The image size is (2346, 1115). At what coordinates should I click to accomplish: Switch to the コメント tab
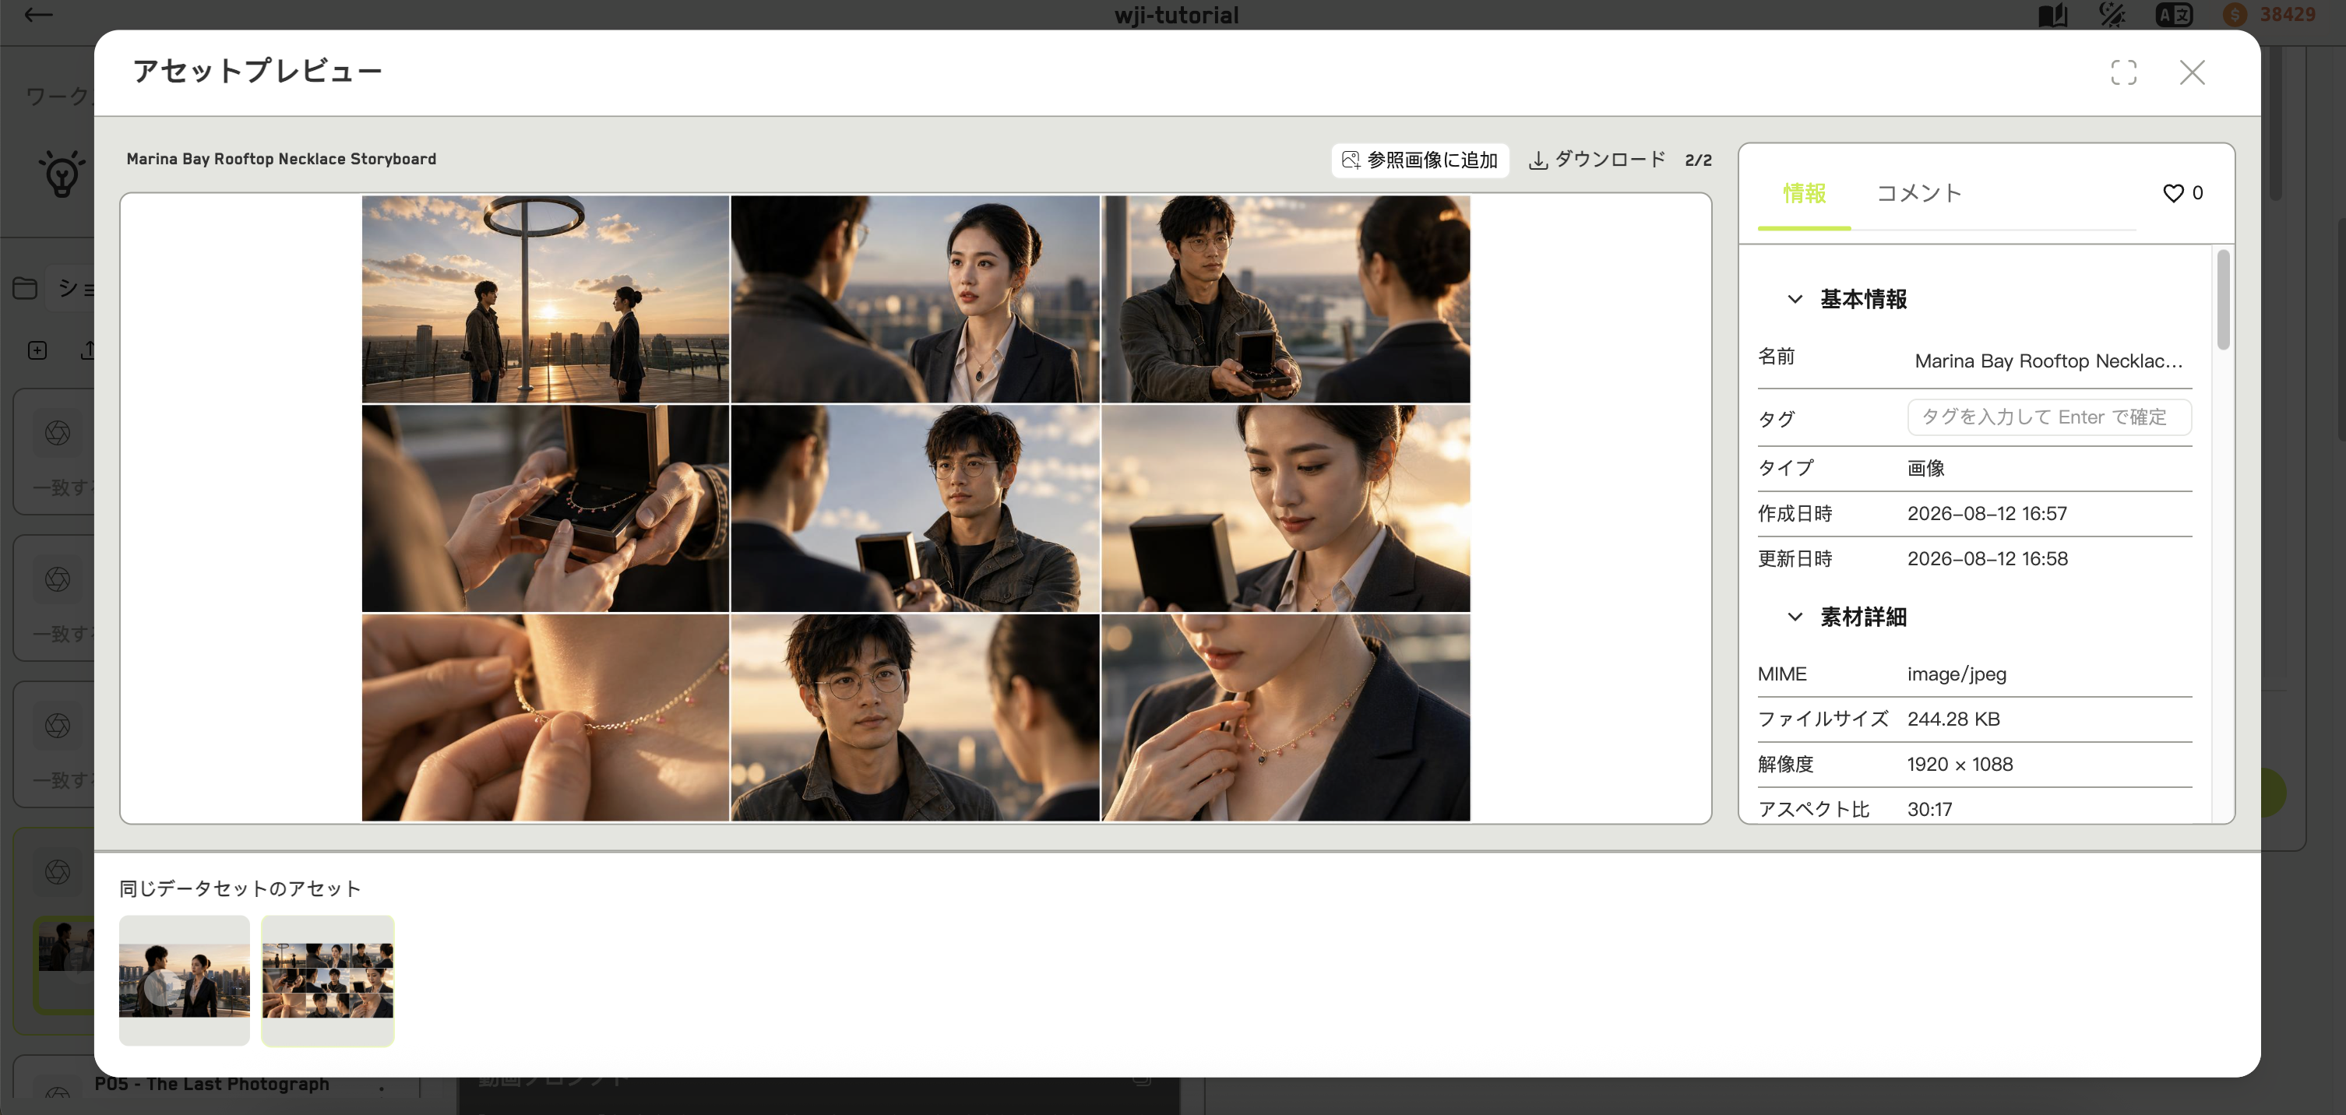pyautogui.click(x=1919, y=193)
